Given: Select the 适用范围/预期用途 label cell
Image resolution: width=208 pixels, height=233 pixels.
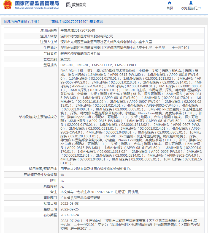Looking at the screenshot, I should coord(31,169).
